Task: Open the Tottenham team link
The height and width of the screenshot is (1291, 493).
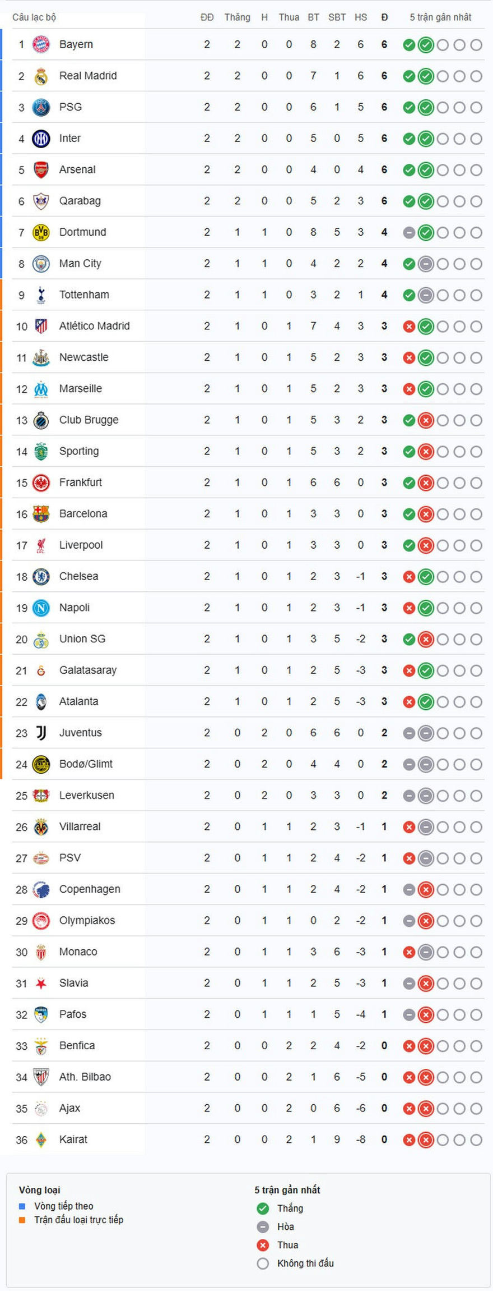Action: click(x=84, y=295)
